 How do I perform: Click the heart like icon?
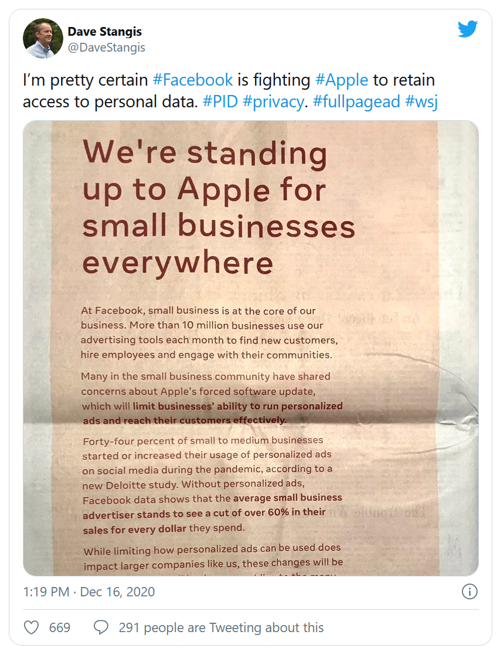coord(31,627)
